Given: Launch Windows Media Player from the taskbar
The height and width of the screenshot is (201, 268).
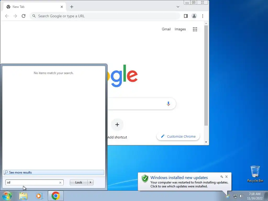Looking at the screenshot, I should pos(39,196).
